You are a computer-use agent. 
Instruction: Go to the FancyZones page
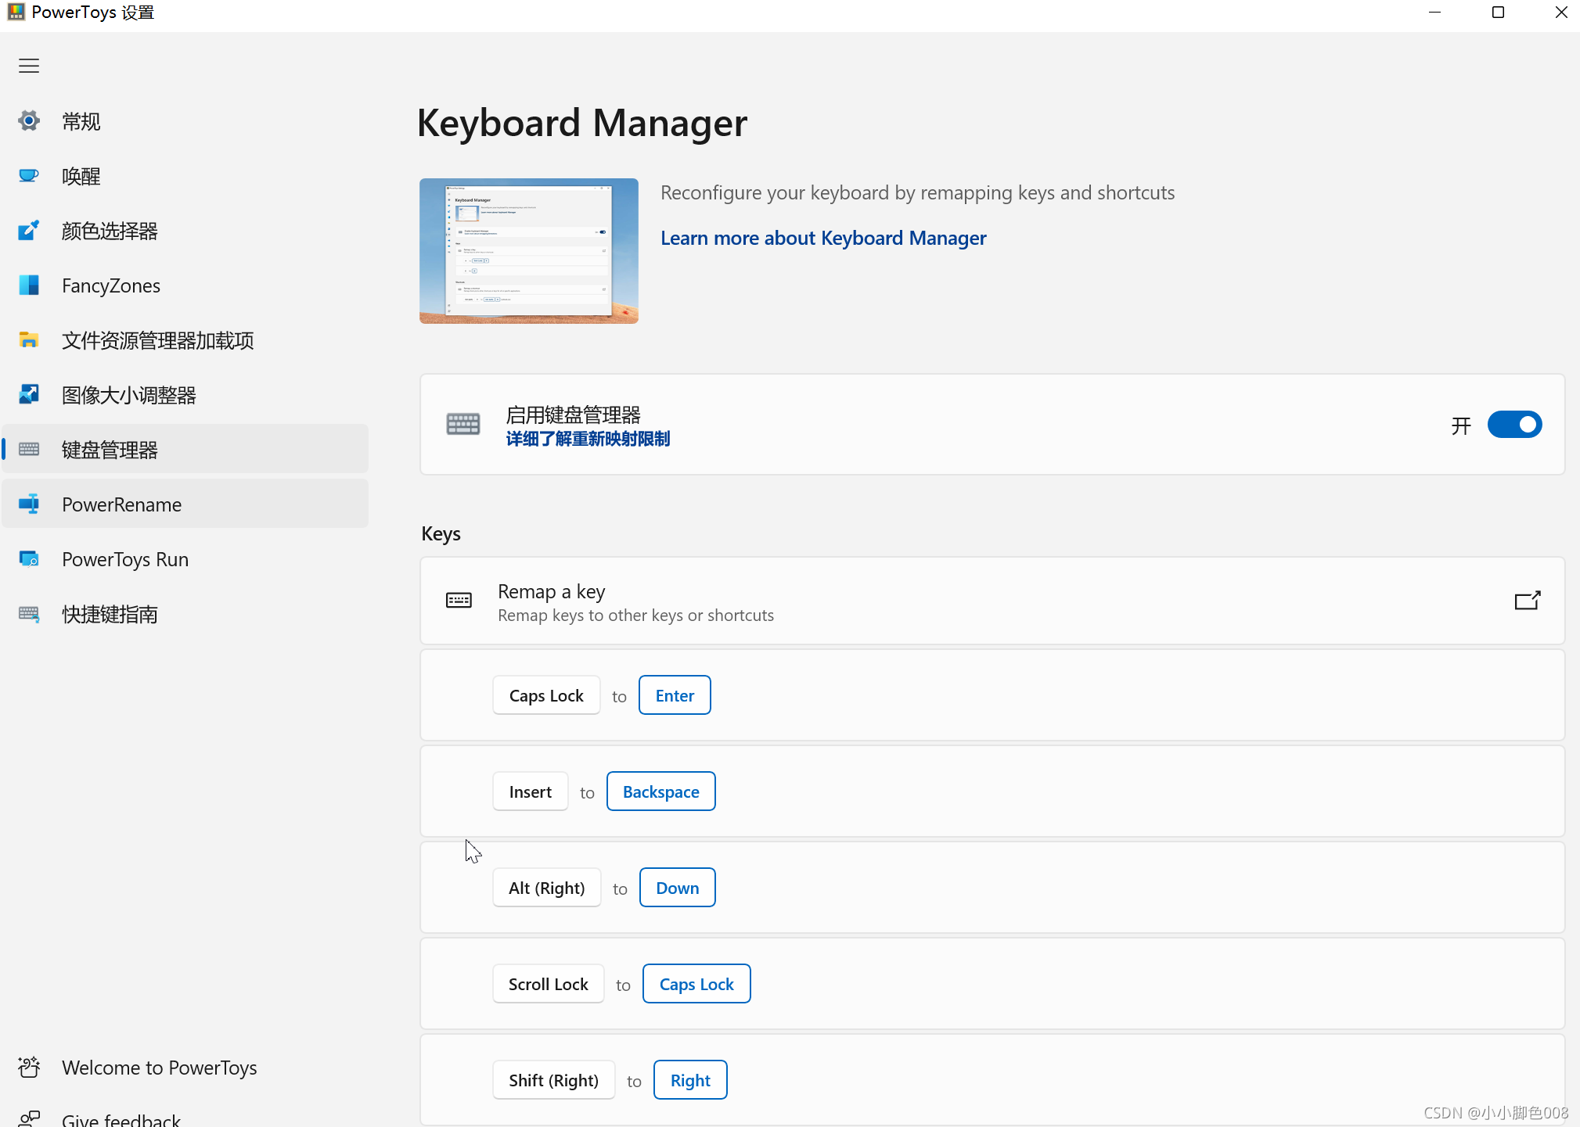pyautogui.click(x=185, y=285)
